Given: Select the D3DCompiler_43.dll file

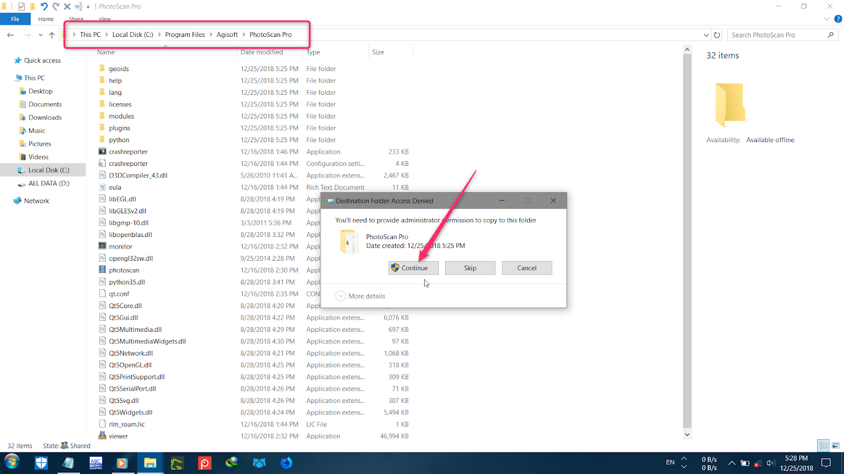Looking at the screenshot, I should click(138, 175).
